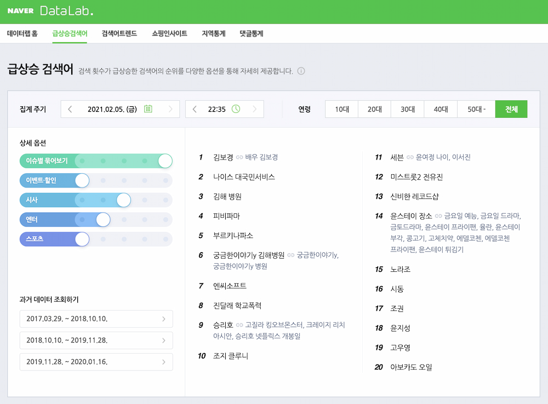Click the 이슈별 묶어보기 slider handle
This screenshot has height=404, width=548.
point(165,161)
